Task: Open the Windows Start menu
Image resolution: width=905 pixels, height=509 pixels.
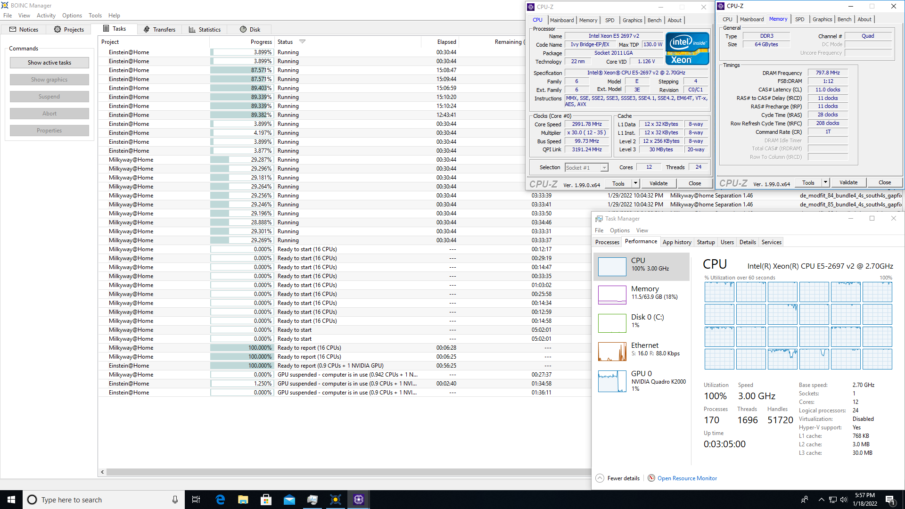Action: coord(11,500)
